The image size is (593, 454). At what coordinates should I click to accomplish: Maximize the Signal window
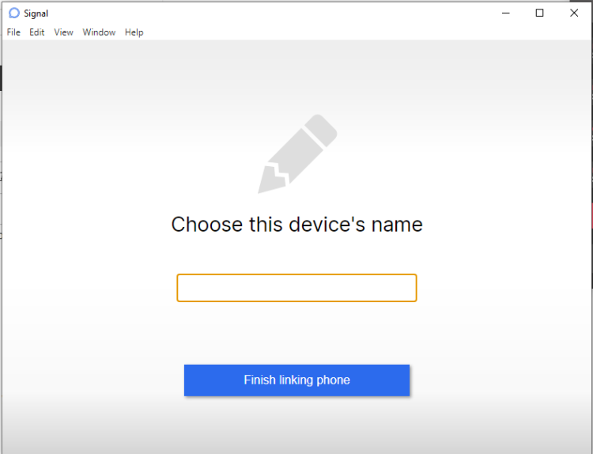[539, 13]
